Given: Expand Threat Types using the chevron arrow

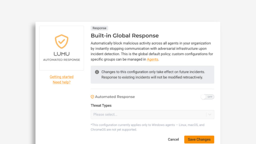Looking at the screenshot, I should 210,114.
